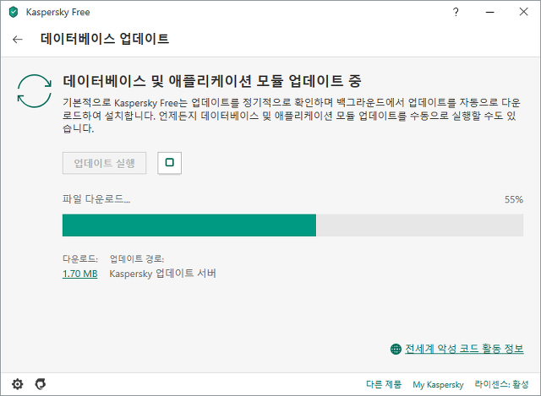The image size is (541, 396).
Task: Open the support agent icon
Action: [x=41, y=384]
